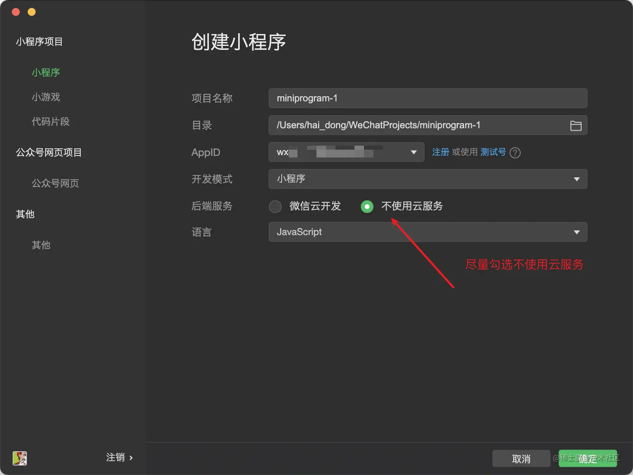Viewport: 633px width, 475px height.
Task: Cancel the dialog with 取消
Action: pyautogui.click(x=521, y=459)
